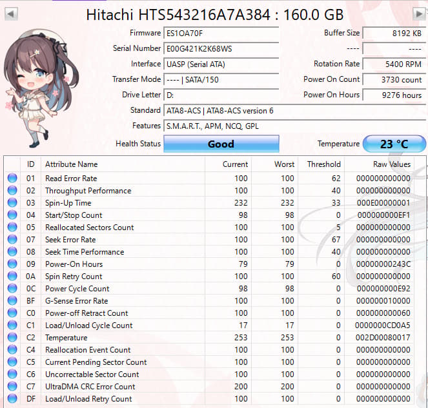Click the Standard field ATA8-ACS version 6
428x408 pixels.
(295, 111)
